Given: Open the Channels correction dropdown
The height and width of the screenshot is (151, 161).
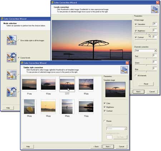Looking at the screenshot, I should coord(146,51).
